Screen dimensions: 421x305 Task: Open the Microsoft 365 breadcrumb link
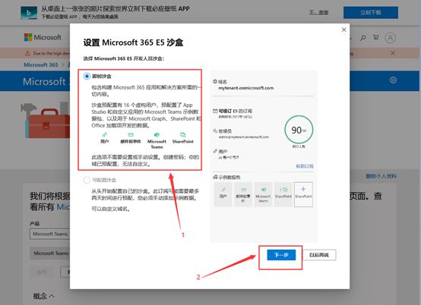click(41, 64)
